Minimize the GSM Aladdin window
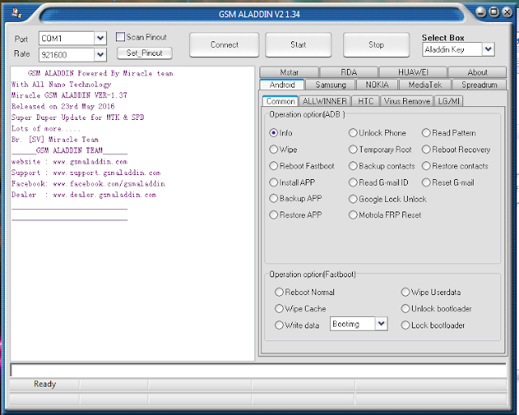Image resolution: width=519 pixels, height=415 pixels. (480, 12)
